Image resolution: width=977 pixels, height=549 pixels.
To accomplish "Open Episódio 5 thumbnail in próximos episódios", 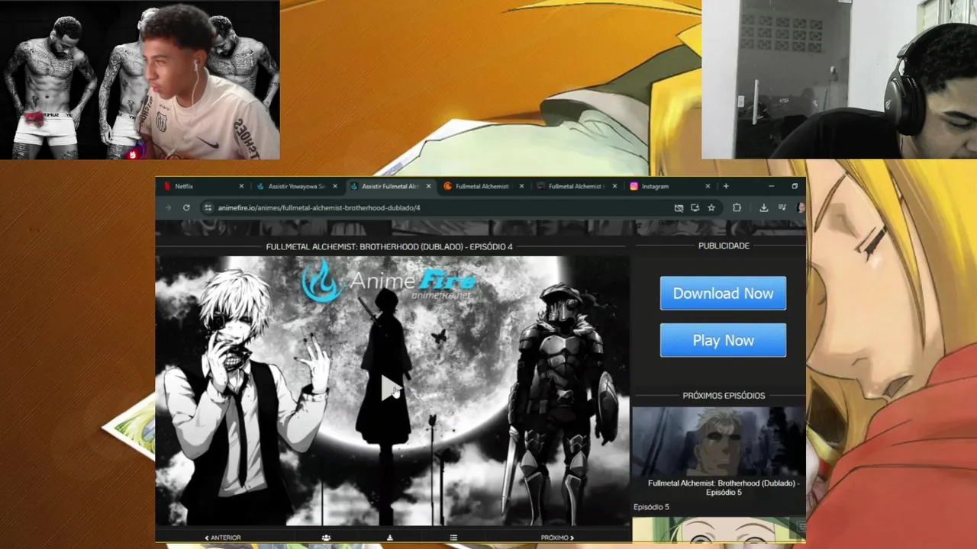I will tap(718, 441).
